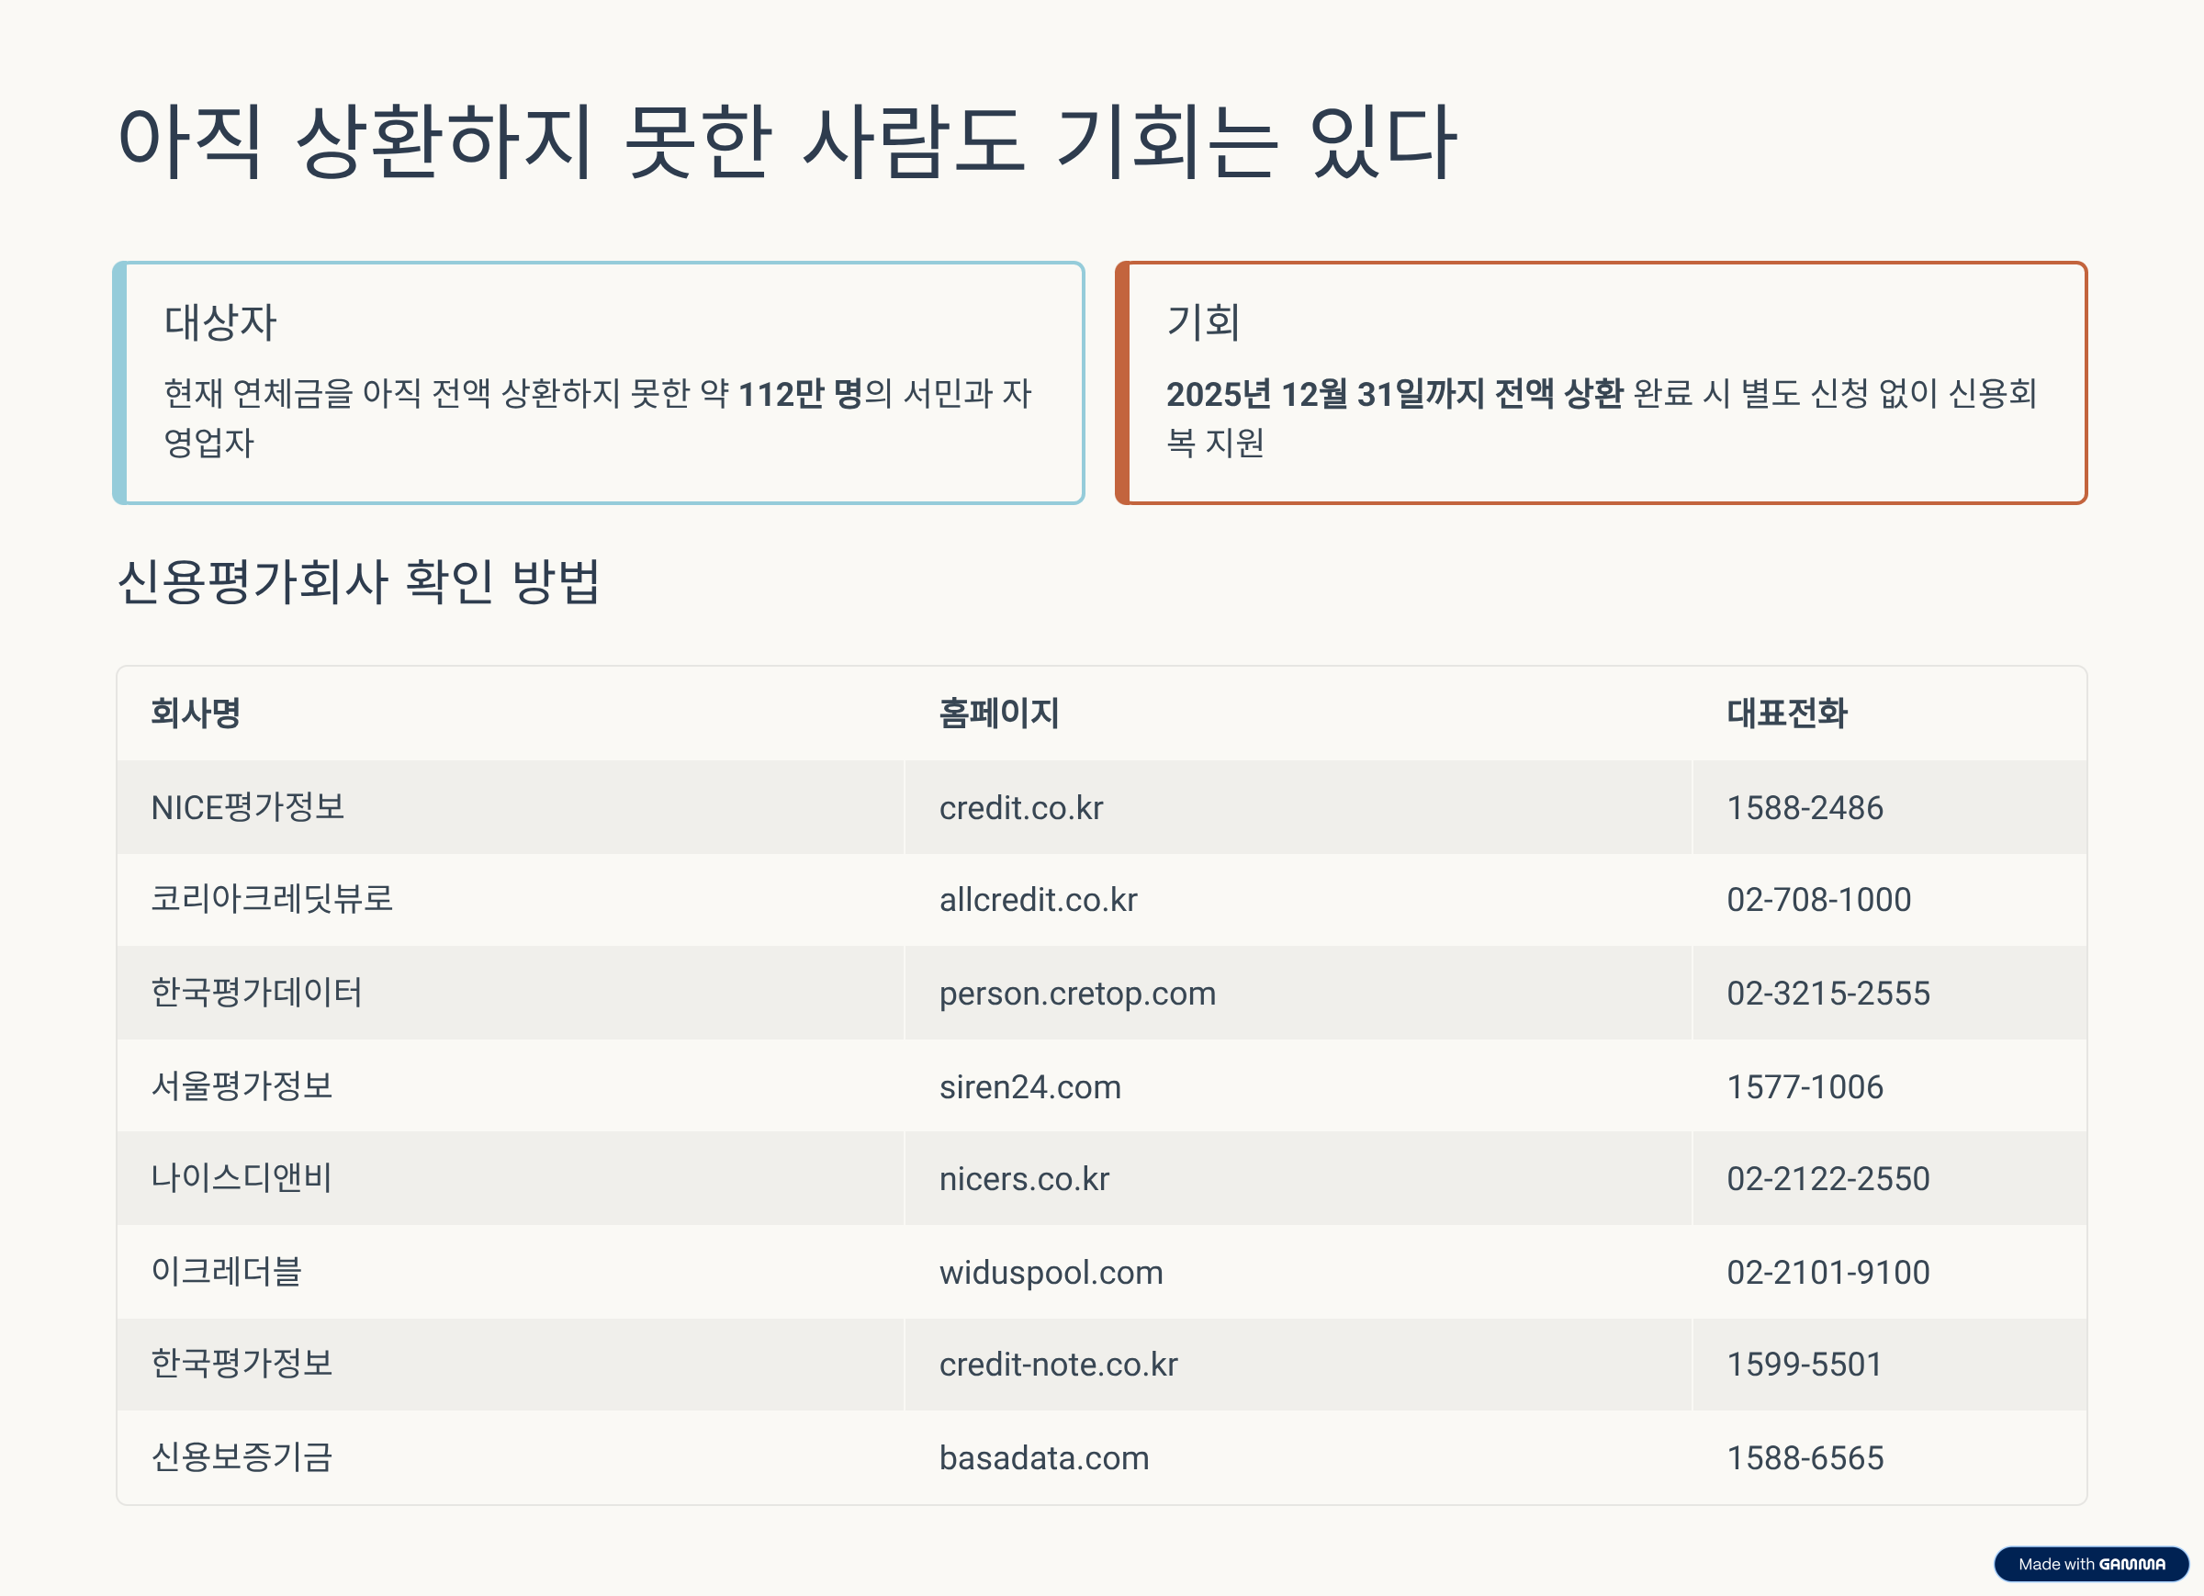Open the siren24.com website link

[x=1030, y=1086]
